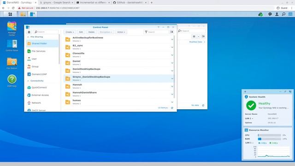Image resolution: width=295 pixels, height=166 pixels.
Task: Switch to Control Panel taskbar icon
Action: pos(32,14)
